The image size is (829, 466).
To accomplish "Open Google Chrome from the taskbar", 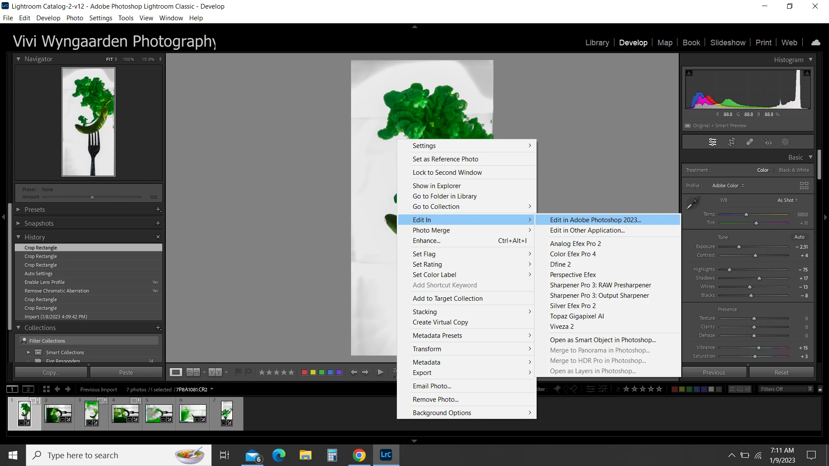I will click(x=359, y=455).
